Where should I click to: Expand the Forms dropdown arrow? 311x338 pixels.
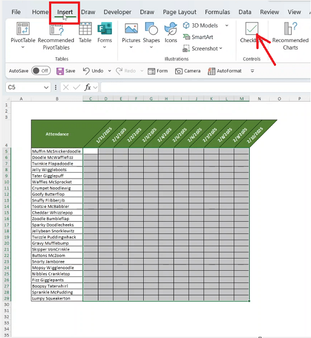tap(104, 47)
